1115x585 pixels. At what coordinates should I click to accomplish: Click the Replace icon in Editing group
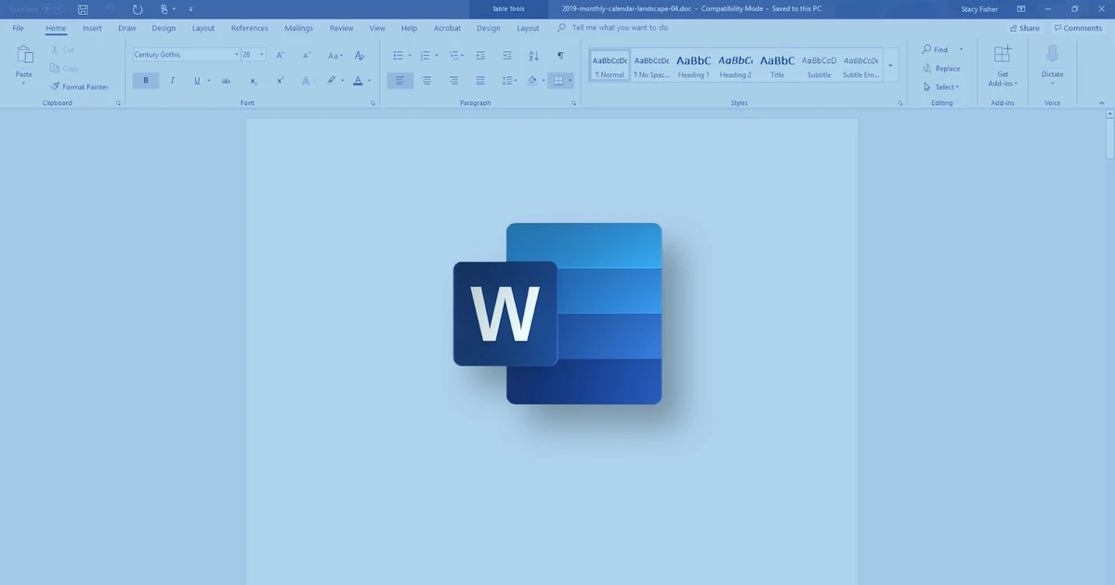[x=927, y=69]
